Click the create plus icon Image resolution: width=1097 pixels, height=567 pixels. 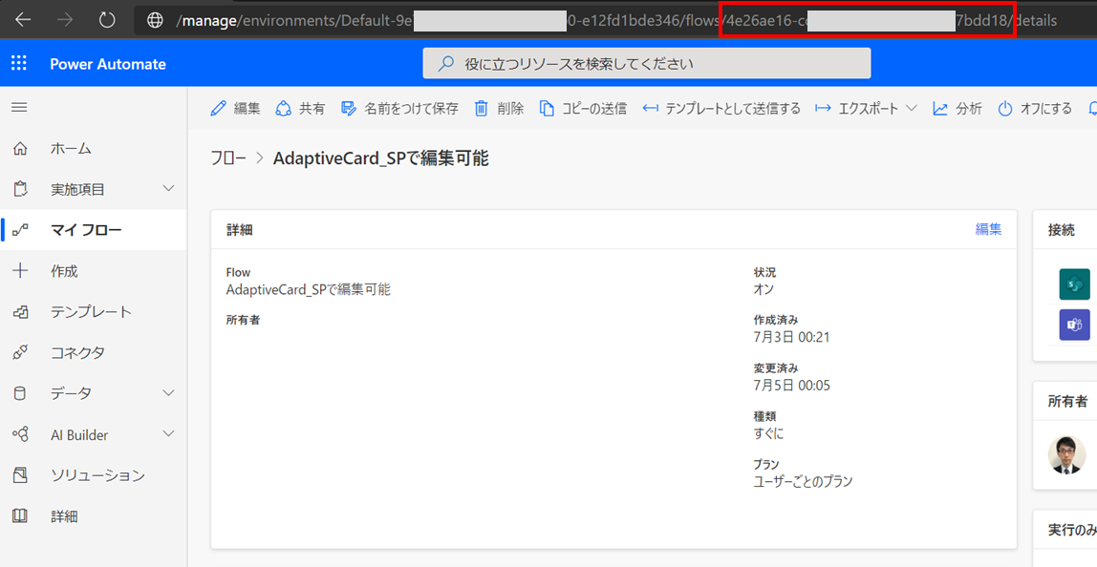click(20, 270)
